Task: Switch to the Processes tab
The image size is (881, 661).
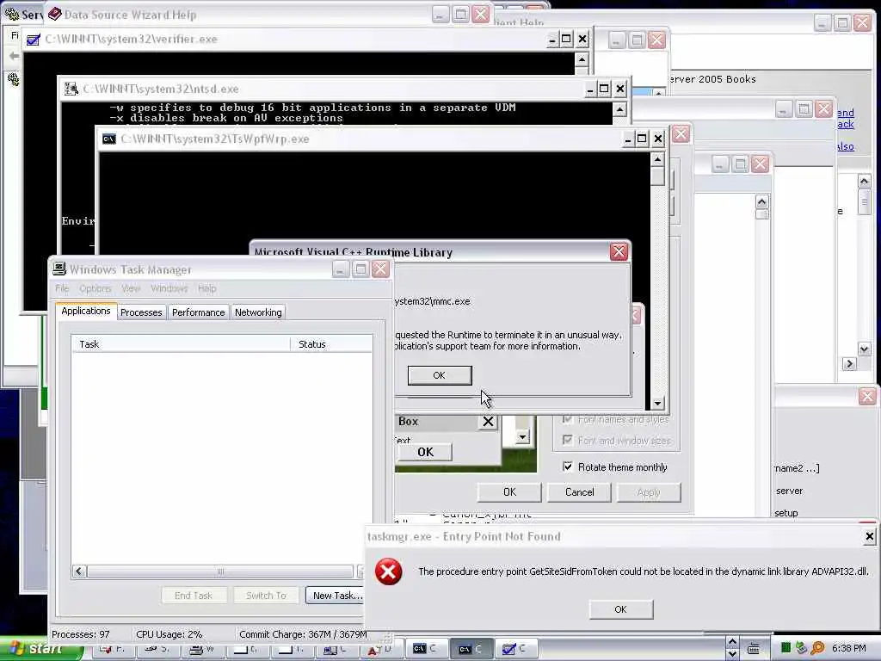Action: [x=141, y=312]
